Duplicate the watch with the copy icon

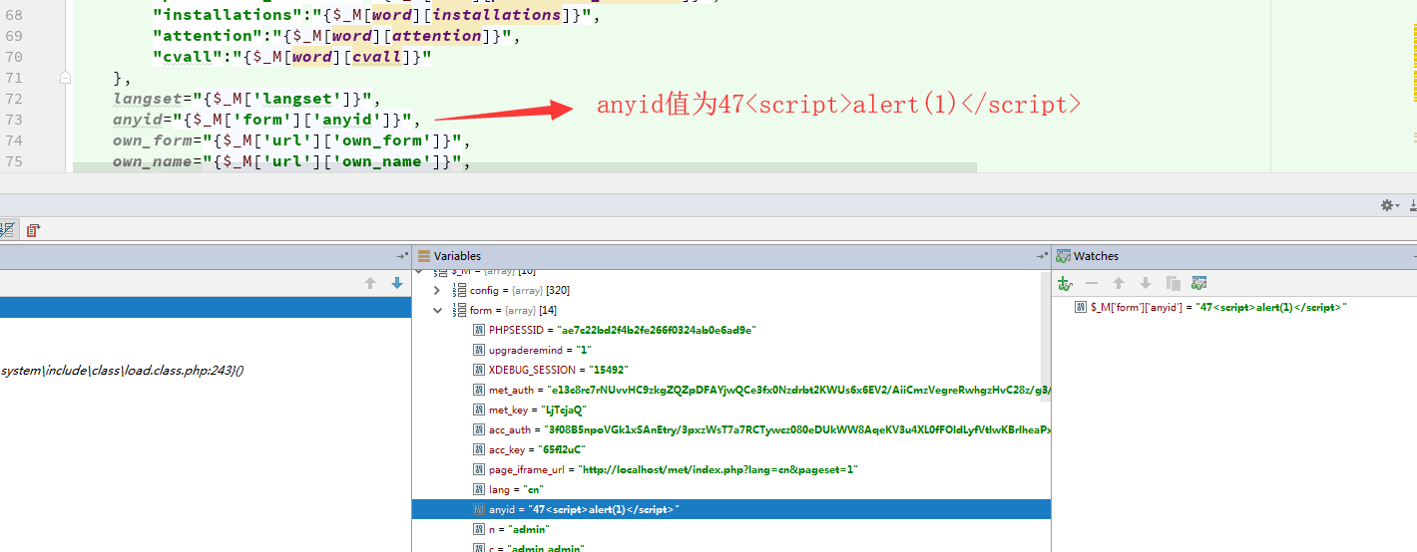1173,284
